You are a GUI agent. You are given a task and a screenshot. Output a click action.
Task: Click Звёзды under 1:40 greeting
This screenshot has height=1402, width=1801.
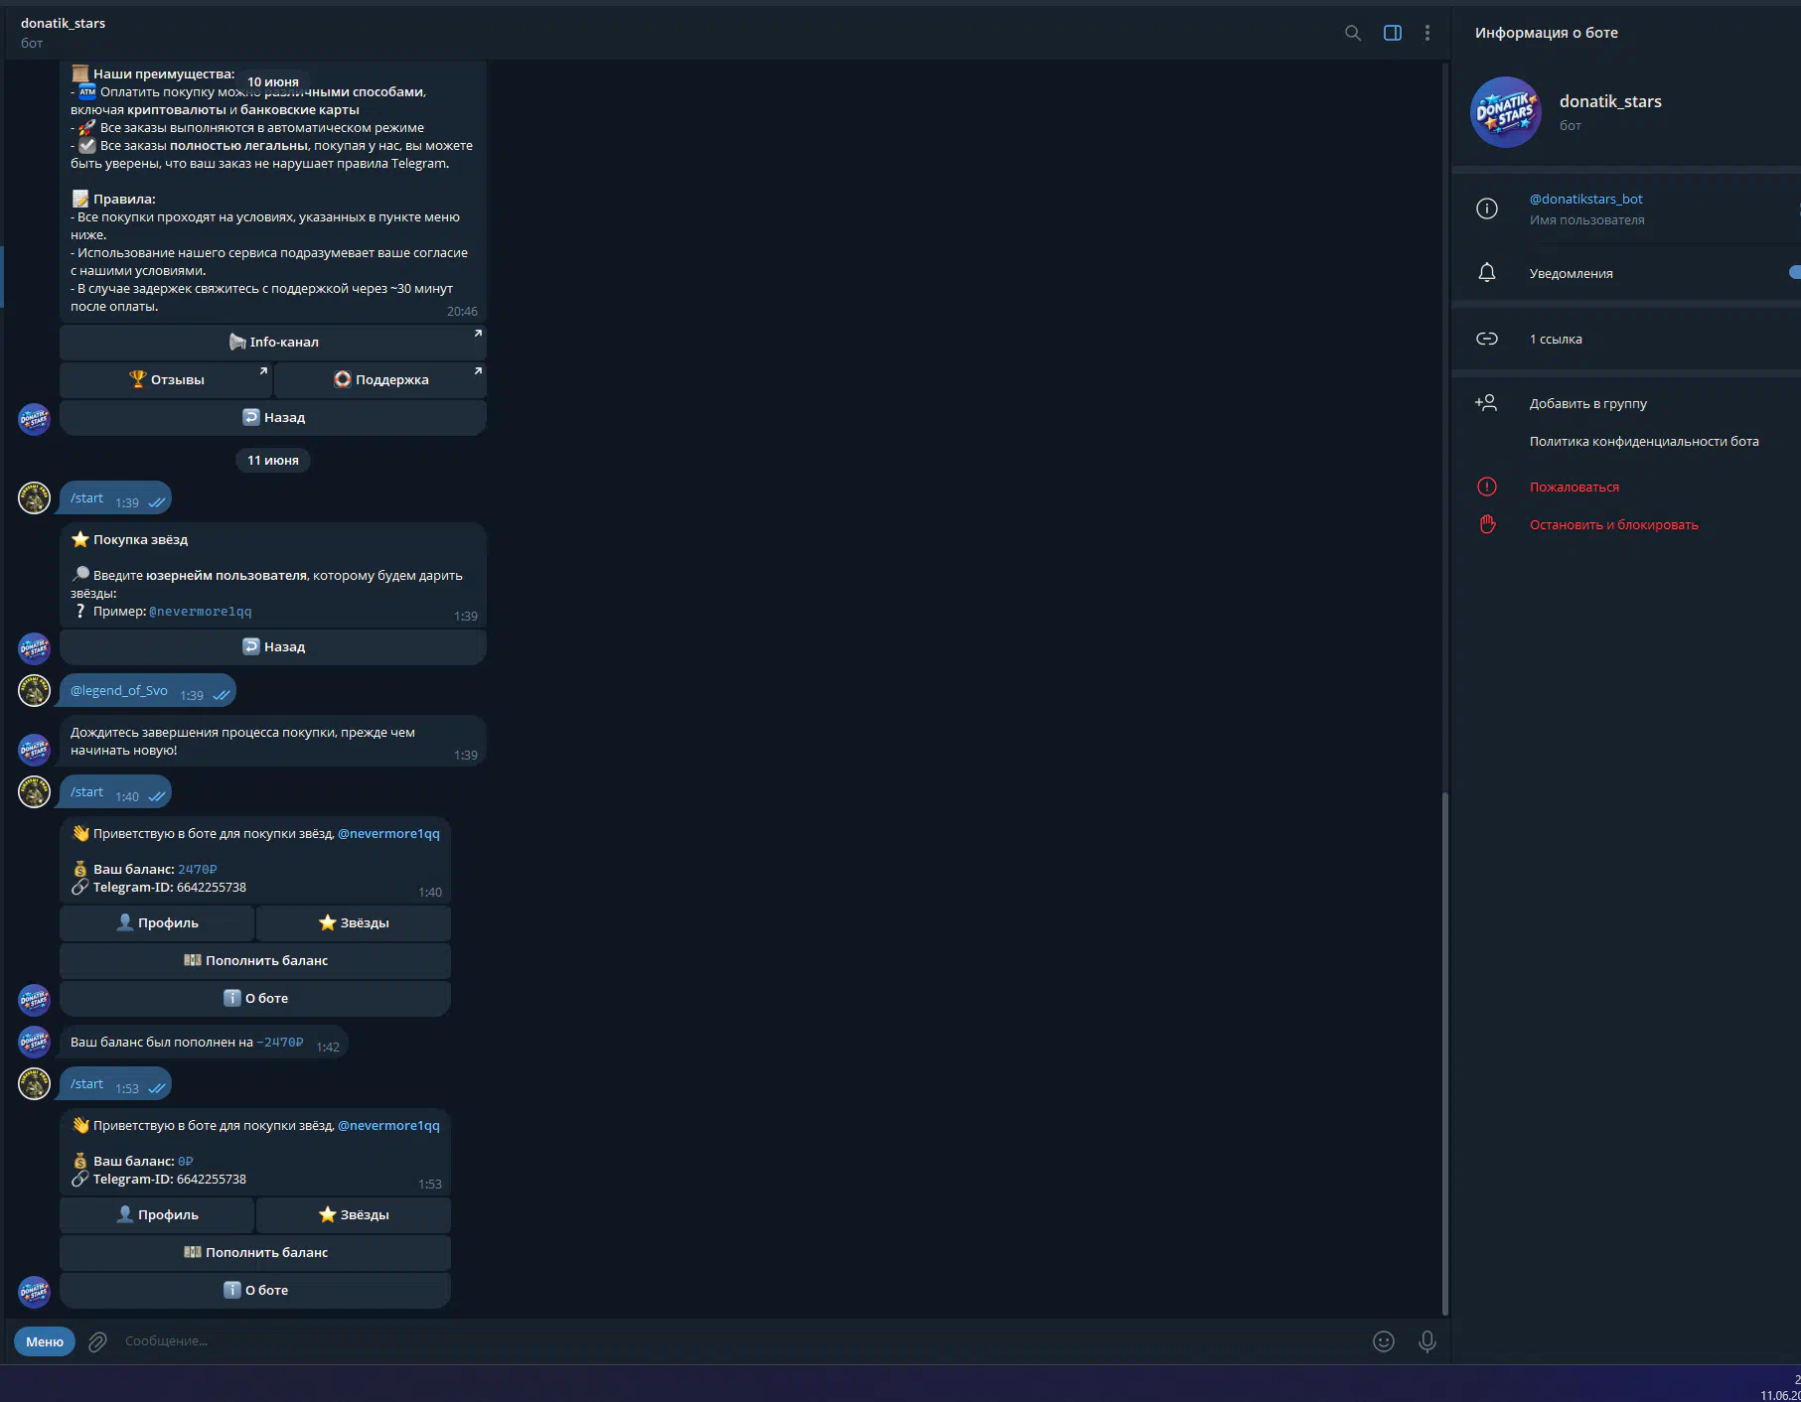(354, 922)
